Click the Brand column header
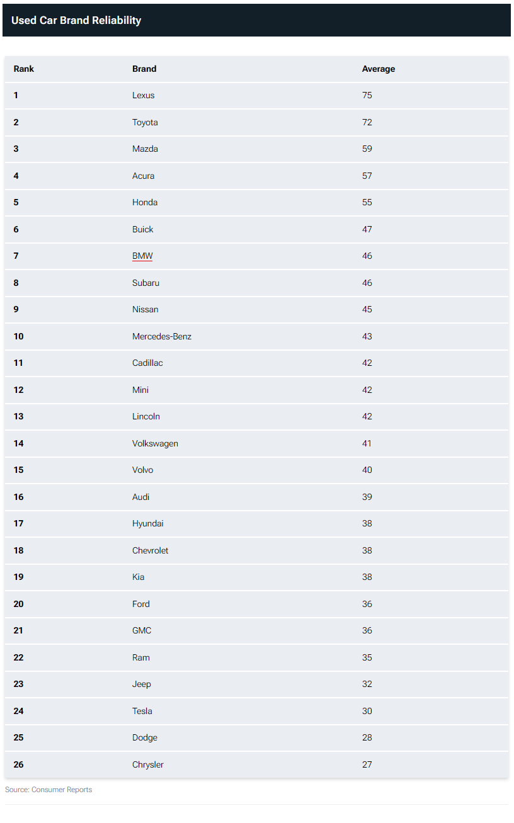This screenshot has height=823, width=514. (144, 69)
